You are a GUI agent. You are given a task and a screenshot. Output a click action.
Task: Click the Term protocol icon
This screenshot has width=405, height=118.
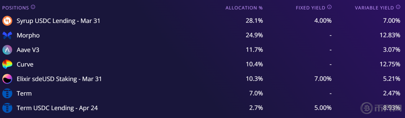point(7,93)
